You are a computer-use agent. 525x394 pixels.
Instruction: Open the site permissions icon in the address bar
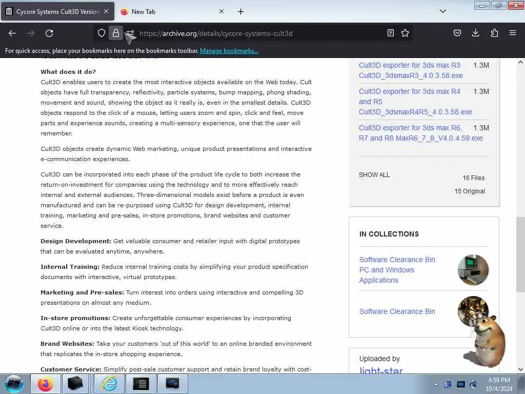pos(130,33)
